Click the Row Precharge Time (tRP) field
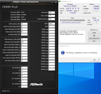The width and height of the screenshot is (101, 94). pos(24,29)
